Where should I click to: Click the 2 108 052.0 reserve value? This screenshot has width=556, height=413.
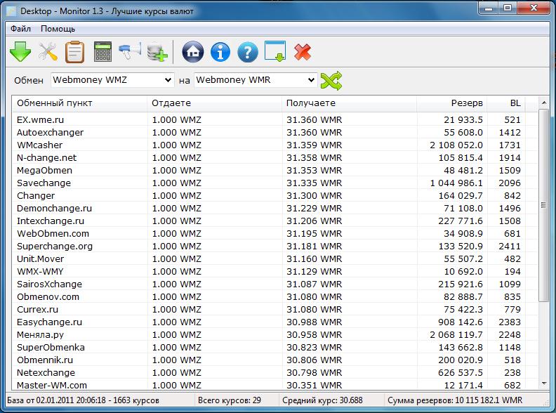click(x=456, y=145)
